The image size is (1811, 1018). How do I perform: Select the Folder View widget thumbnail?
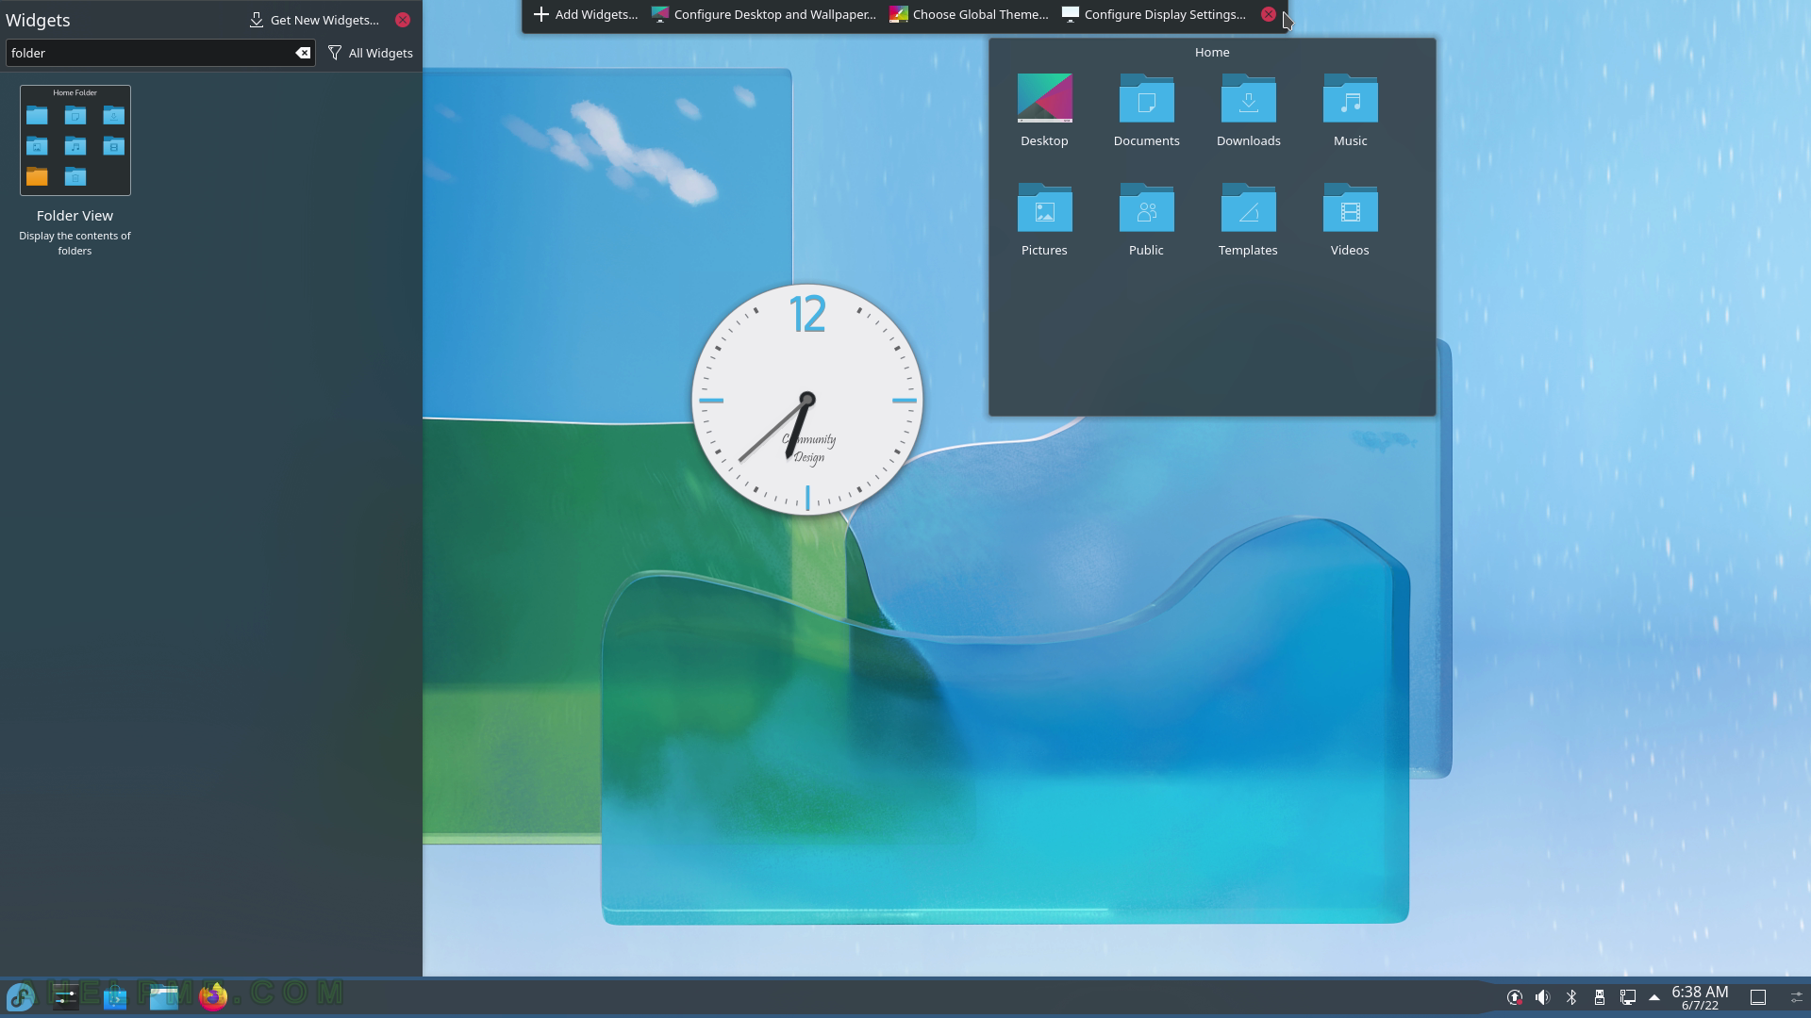(x=75, y=140)
